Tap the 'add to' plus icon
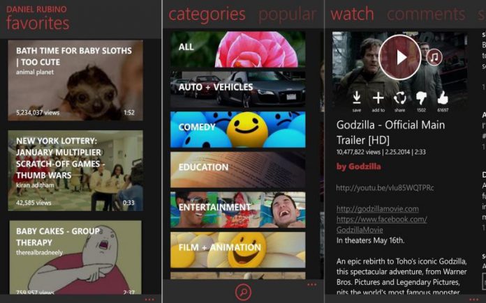Image resolution: width=486 pixels, height=303 pixels. pos(378,102)
